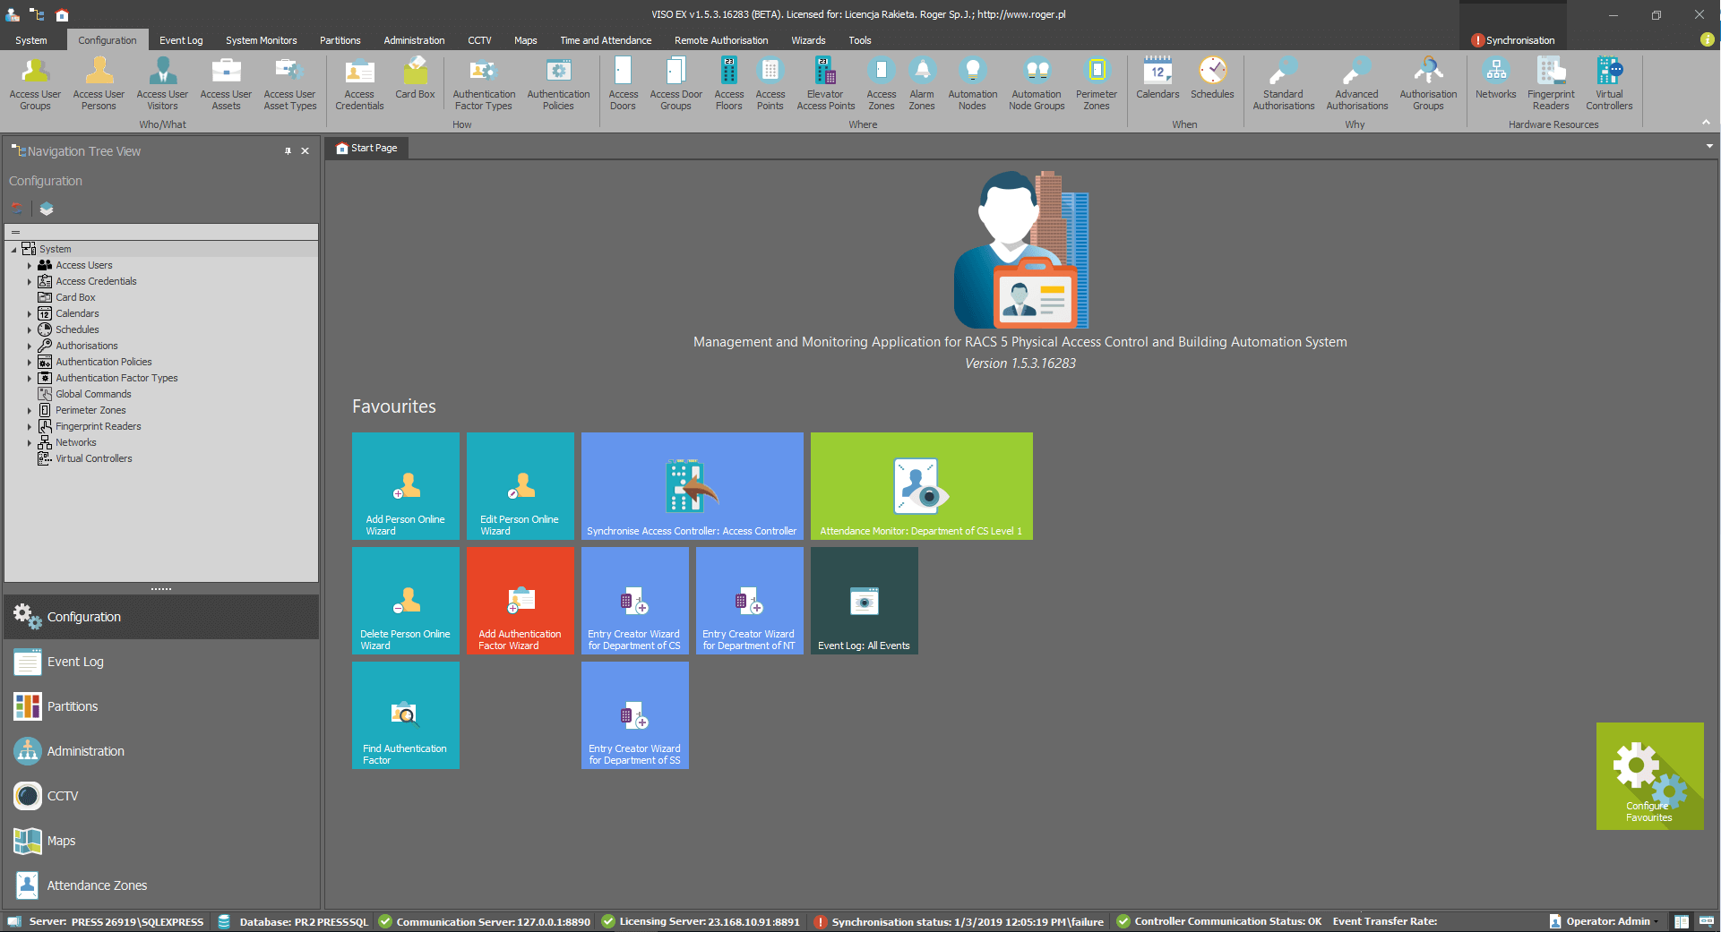Collapse the System root tree node
1721x932 pixels.
pos(14,250)
